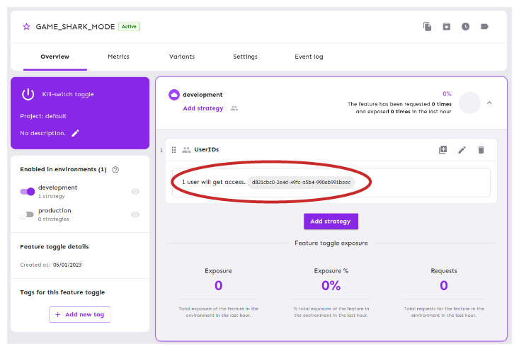Collapse the development environment panel
The image size is (519, 351).
coord(489,103)
